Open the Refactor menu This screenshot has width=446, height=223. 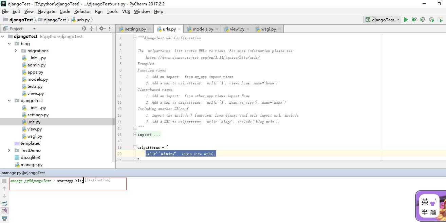click(x=82, y=11)
